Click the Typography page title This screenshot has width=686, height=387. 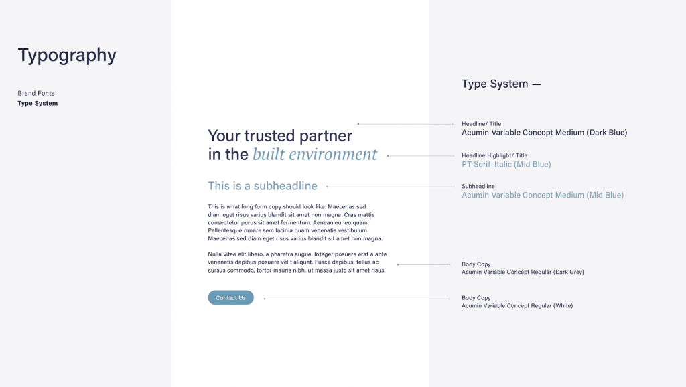pyautogui.click(x=67, y=55)
